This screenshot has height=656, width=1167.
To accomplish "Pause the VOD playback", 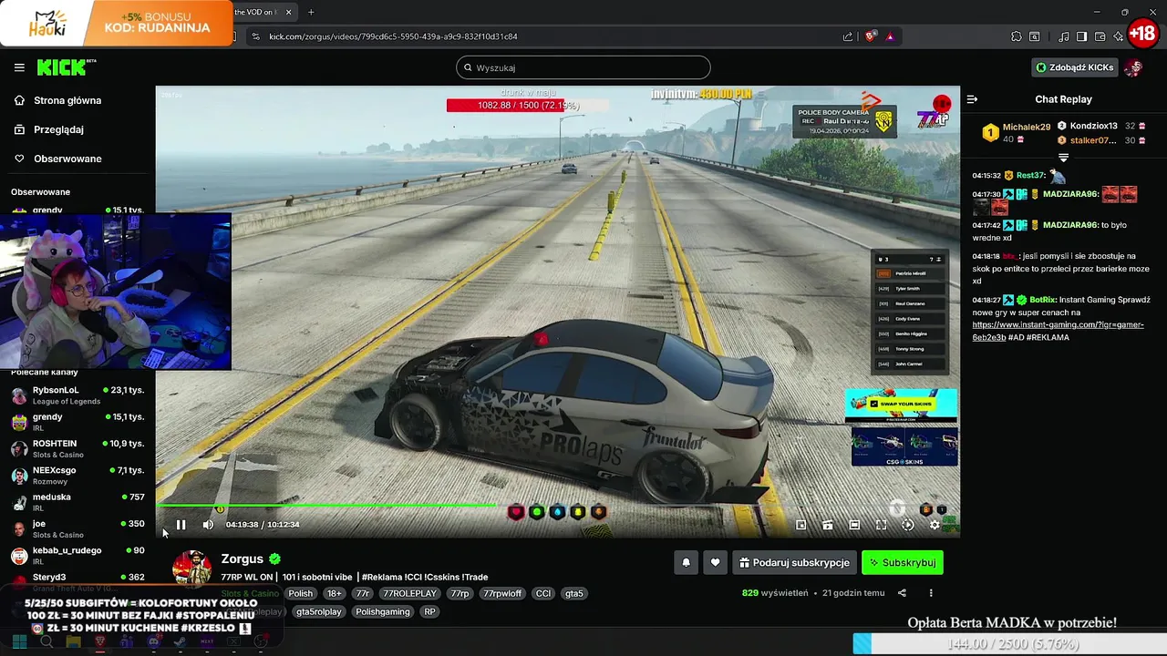I will click(x=181, y=525).
